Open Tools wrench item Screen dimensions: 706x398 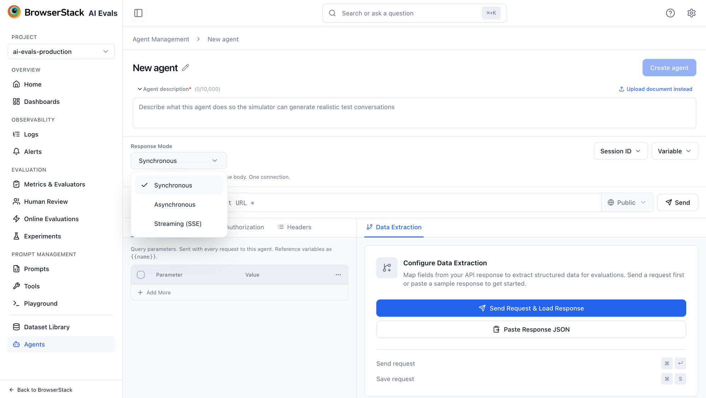click(x=61, y=286)
